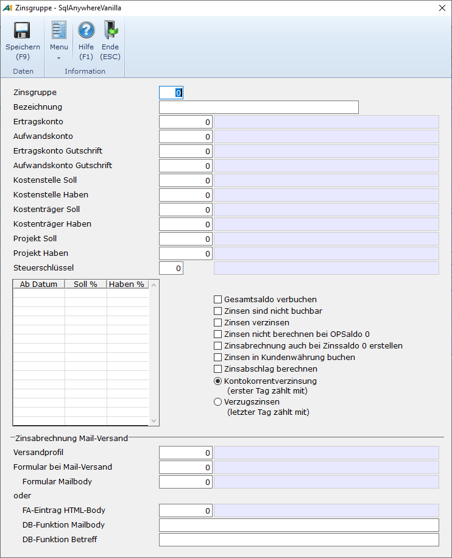Click into the Bezeichnung text field

coord(259,107)
